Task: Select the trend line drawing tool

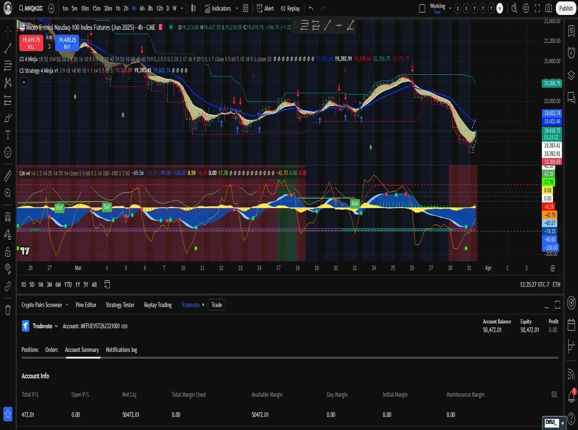Action: pos(8,48)
